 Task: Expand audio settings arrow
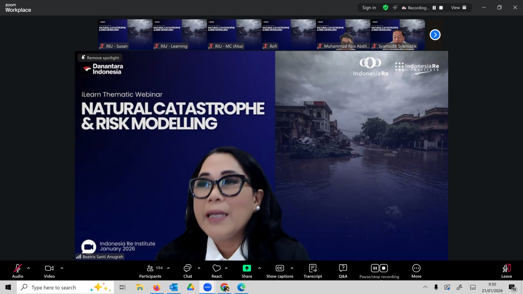[x=29, y=268]
